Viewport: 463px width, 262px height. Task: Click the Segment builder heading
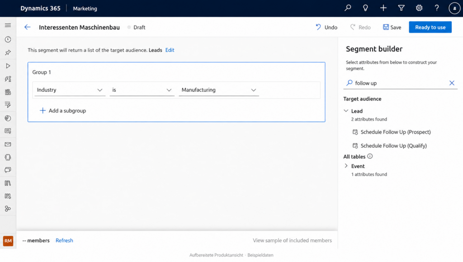[374, 49]
